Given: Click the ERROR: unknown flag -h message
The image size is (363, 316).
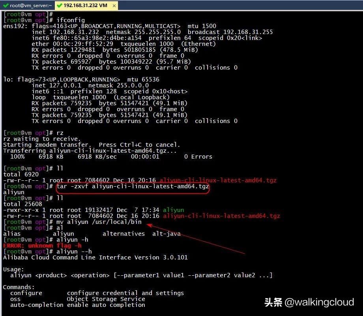Looking at the screenshot, I should (42, 246).
